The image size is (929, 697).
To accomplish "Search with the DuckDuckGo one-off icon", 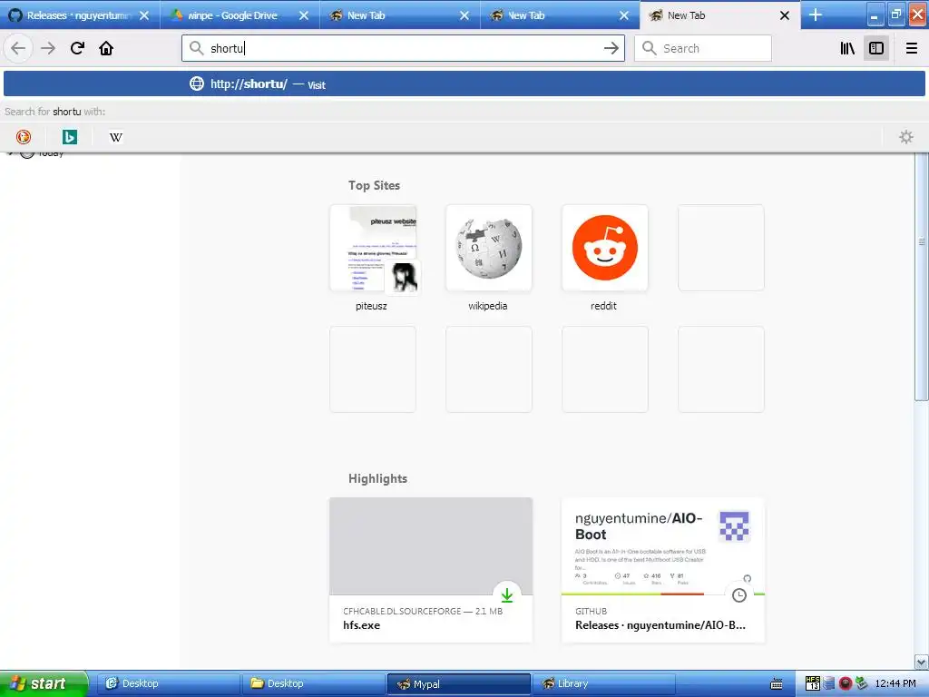I will coord(23,137).
